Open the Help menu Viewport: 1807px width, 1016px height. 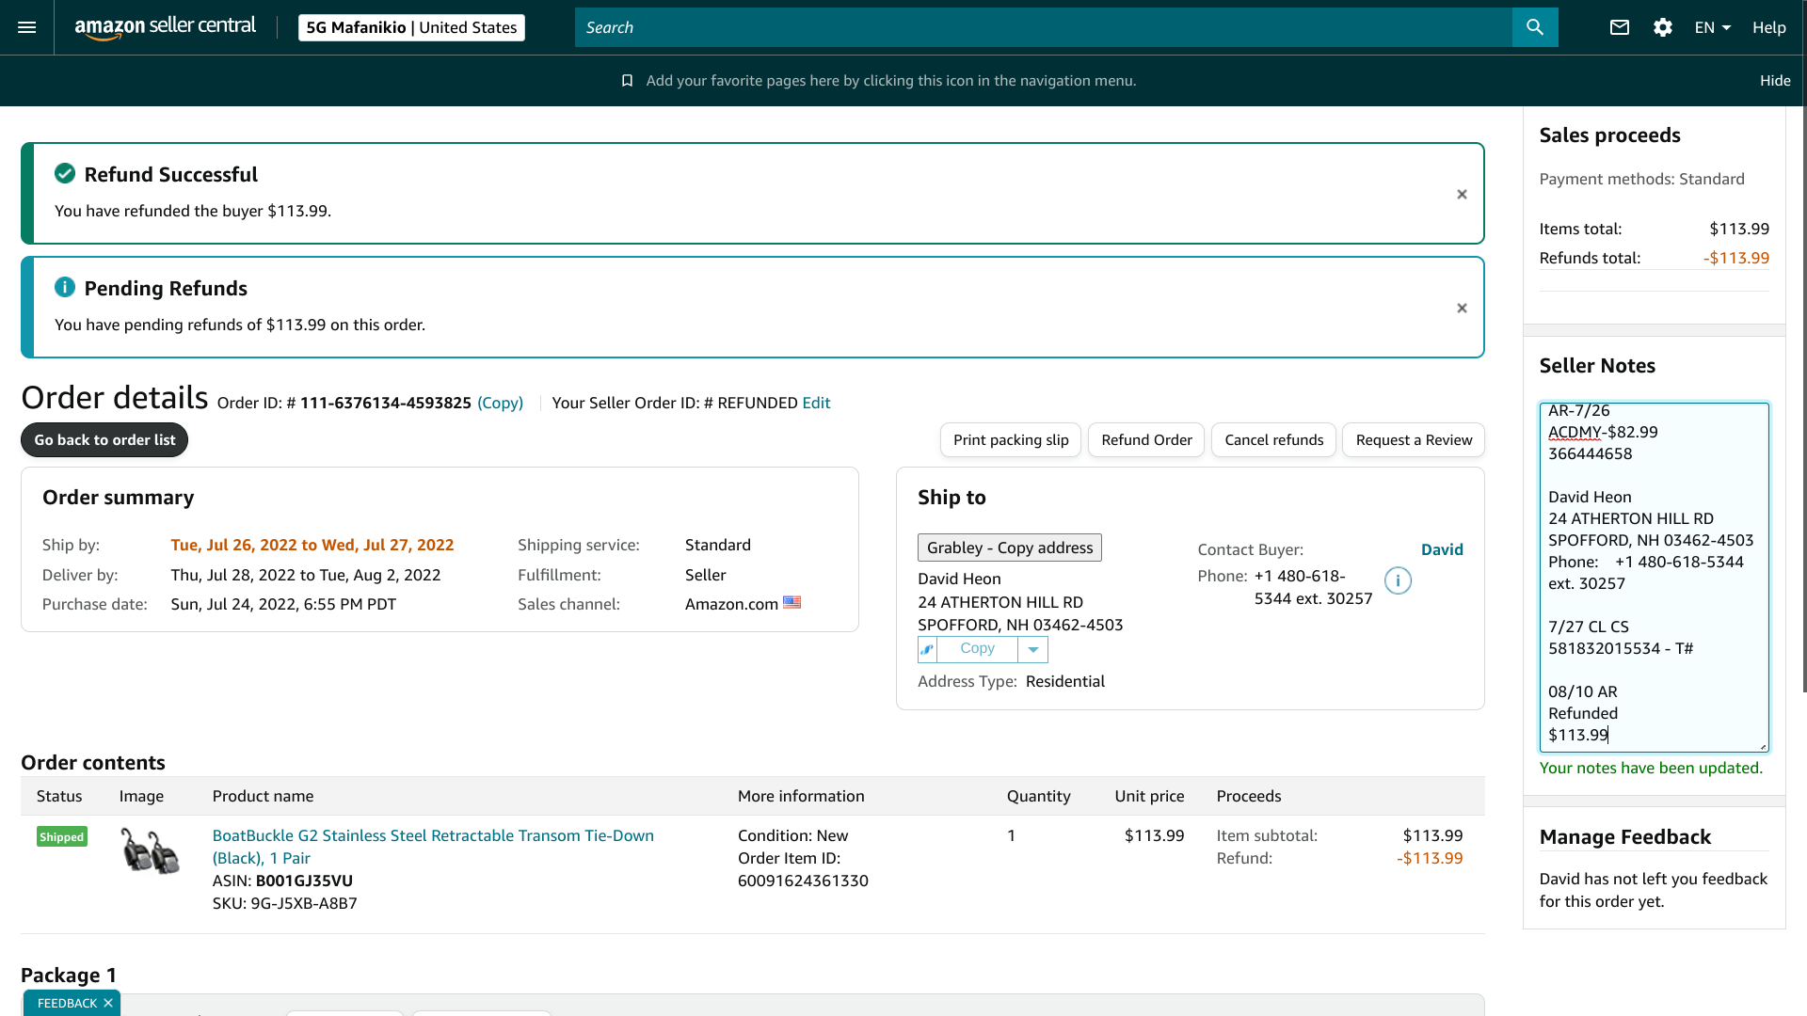coord(1768,27)
